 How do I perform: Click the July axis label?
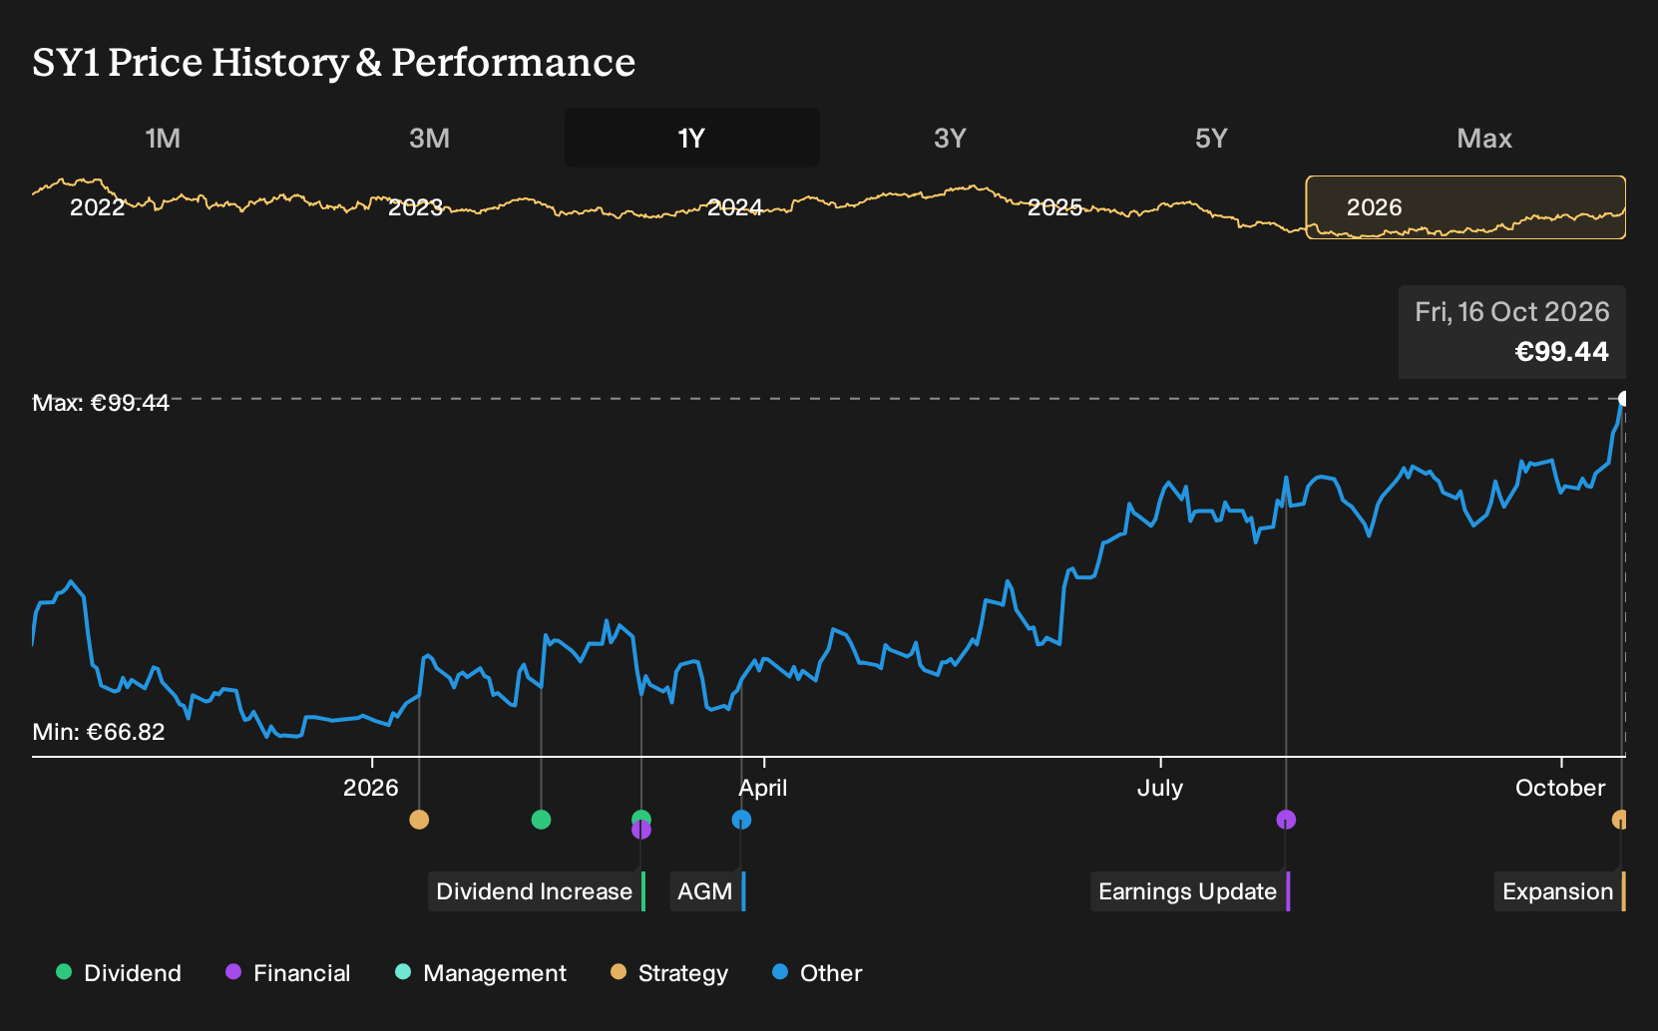pos(1160,788)
